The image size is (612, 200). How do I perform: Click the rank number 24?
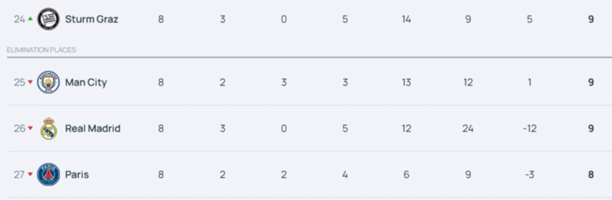pyautogui.click(x=19, y=19)
